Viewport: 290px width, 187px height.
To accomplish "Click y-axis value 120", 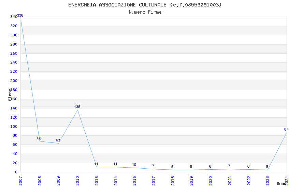I will pos(14,117).
